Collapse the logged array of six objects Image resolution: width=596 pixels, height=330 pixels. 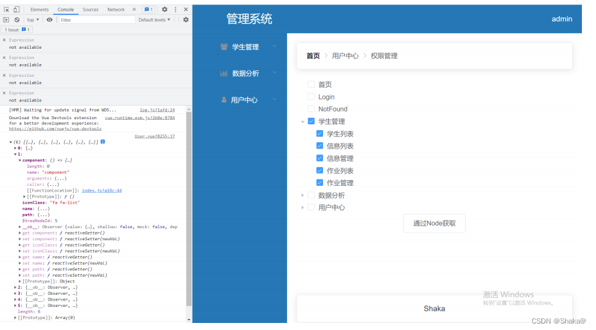(x=11, y=142)
